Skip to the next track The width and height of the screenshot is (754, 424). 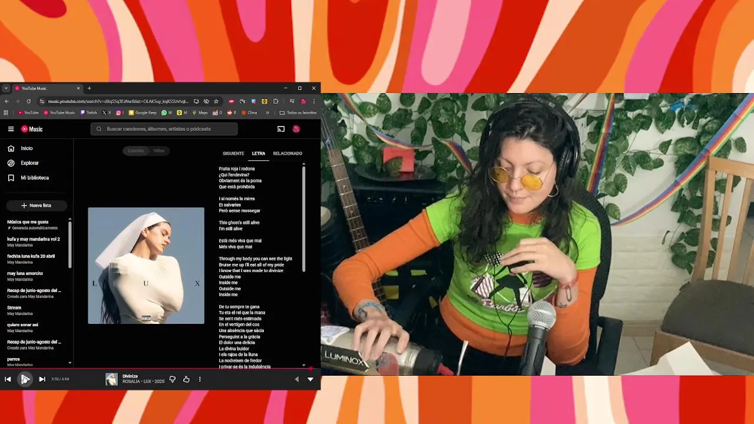pos(42,379)
